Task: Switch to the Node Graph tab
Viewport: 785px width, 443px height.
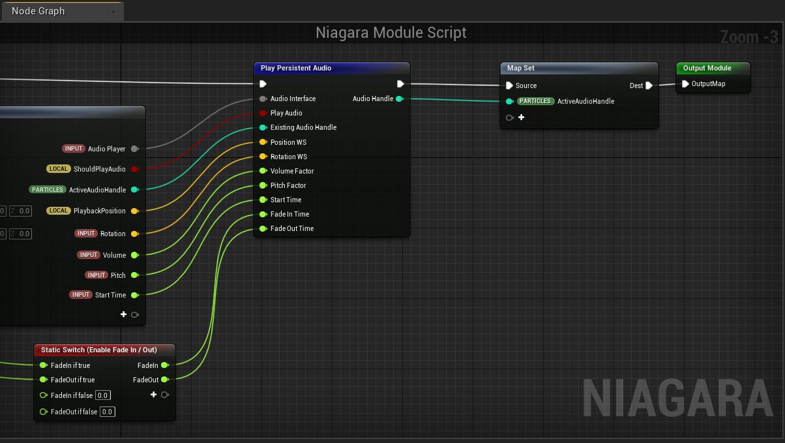Action: [x=36, y=10]
